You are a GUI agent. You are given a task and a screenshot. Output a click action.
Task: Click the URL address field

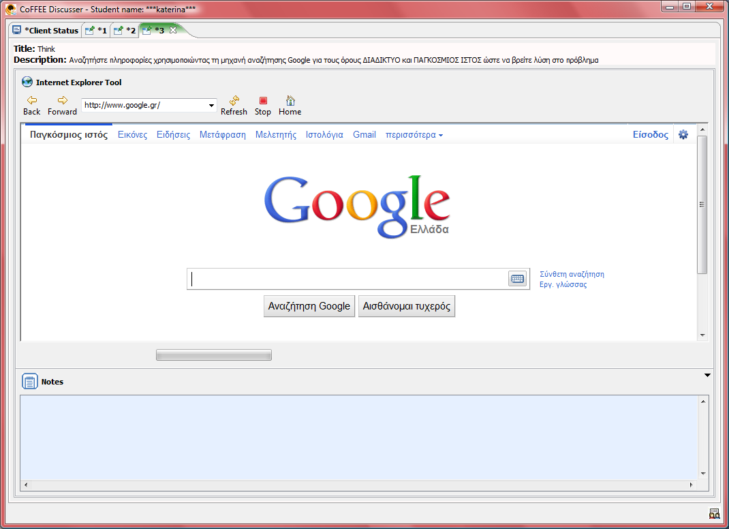click(144, 105)
